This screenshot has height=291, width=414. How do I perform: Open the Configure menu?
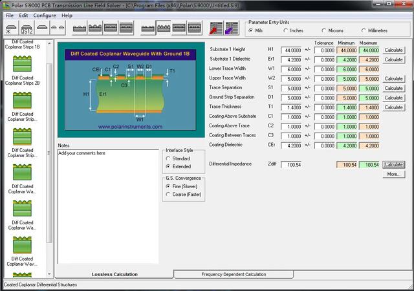[x=45, y=16]
